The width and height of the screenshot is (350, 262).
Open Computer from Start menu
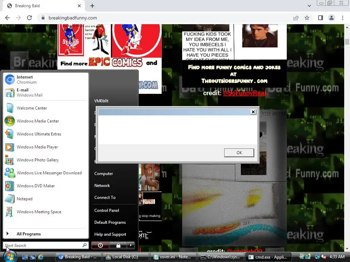[104, 174]
